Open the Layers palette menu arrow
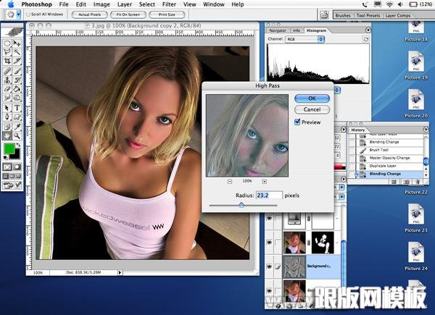This screenshot has width=435, height=315. coord(344,179)
